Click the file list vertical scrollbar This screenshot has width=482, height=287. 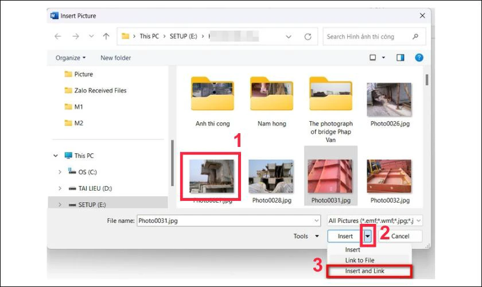(427, 80)
